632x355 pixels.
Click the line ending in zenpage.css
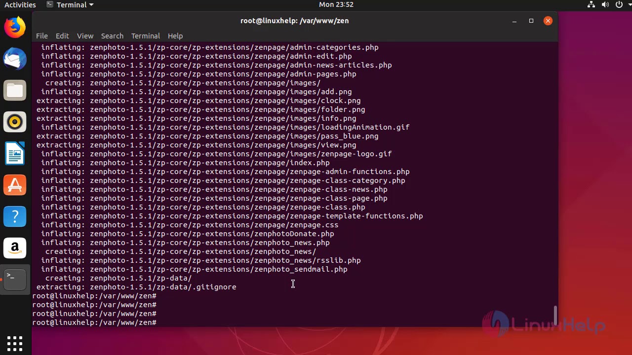tap(190, 225)
